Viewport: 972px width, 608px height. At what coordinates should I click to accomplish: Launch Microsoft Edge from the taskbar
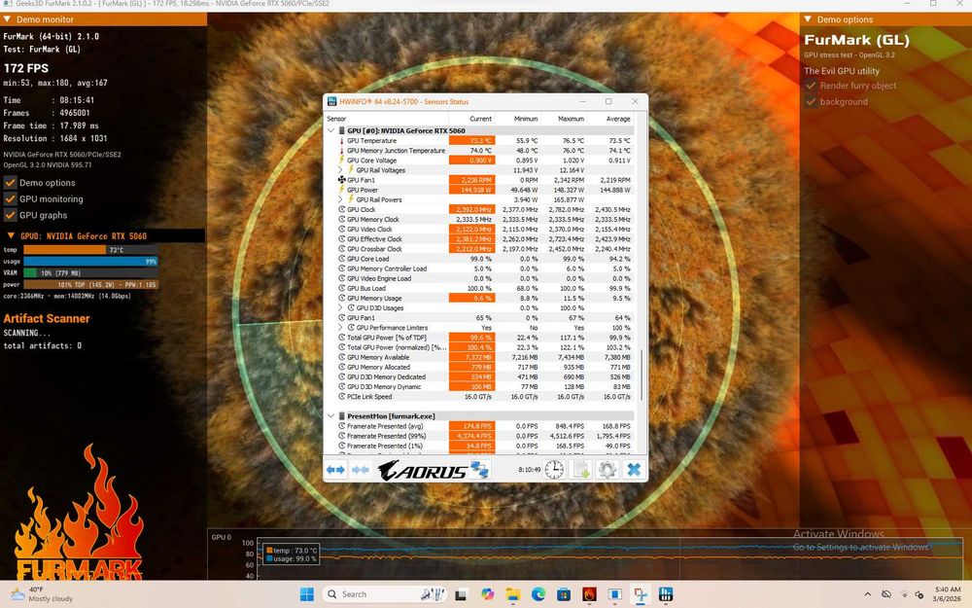point(538,594)
